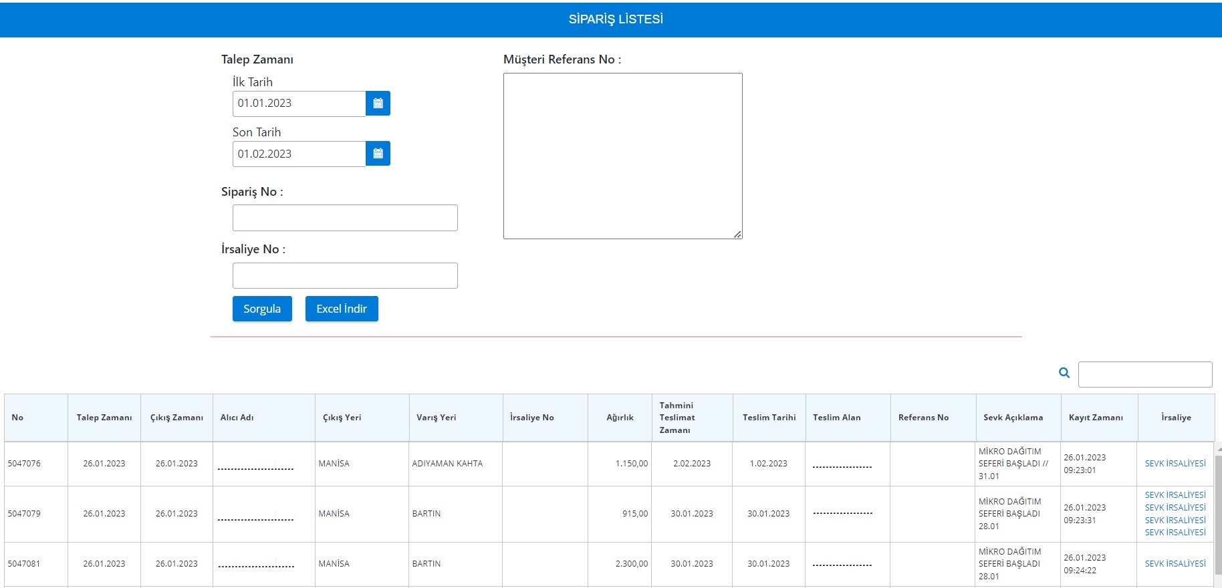The width and height of the screenshot is (1222, 588).
Task: Click the weight value 1.150,00
Action: (632, 464)
